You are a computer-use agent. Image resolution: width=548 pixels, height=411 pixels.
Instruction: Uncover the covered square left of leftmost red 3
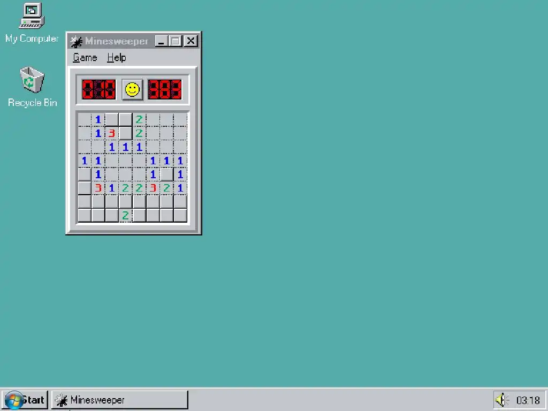pos(85,188)
